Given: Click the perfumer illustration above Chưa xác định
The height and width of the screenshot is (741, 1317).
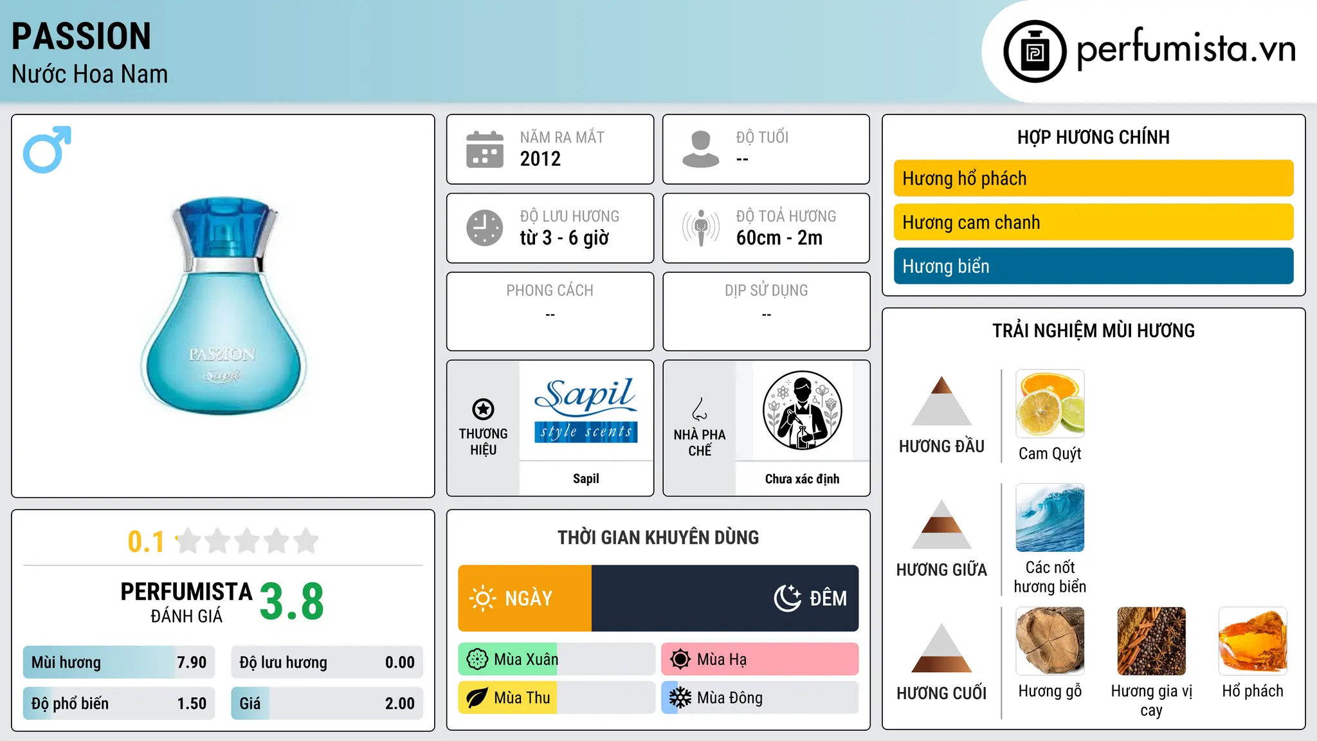Looking at the screenshot, I should 802,410.
